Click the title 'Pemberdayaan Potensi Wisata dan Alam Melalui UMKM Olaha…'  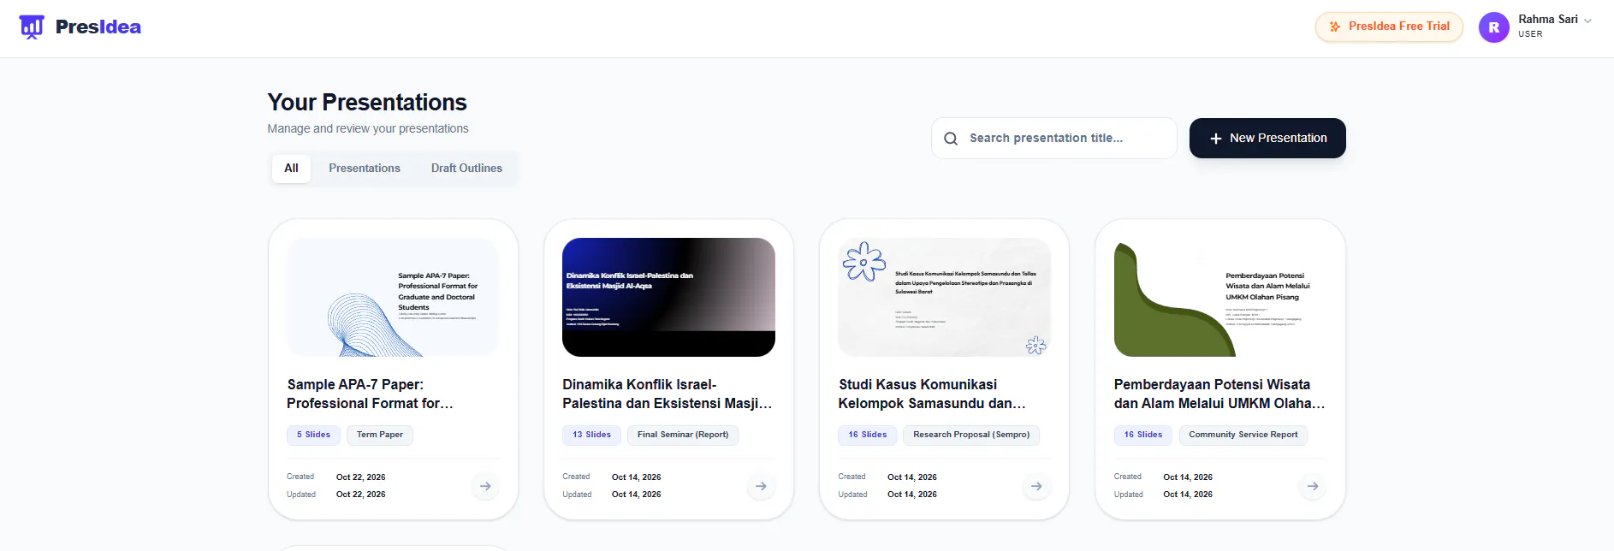click(1219, 394)
